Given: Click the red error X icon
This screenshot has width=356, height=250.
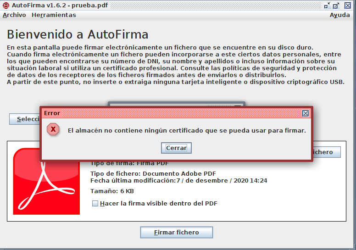Looking at the screenshot, I should coord(53,130).
